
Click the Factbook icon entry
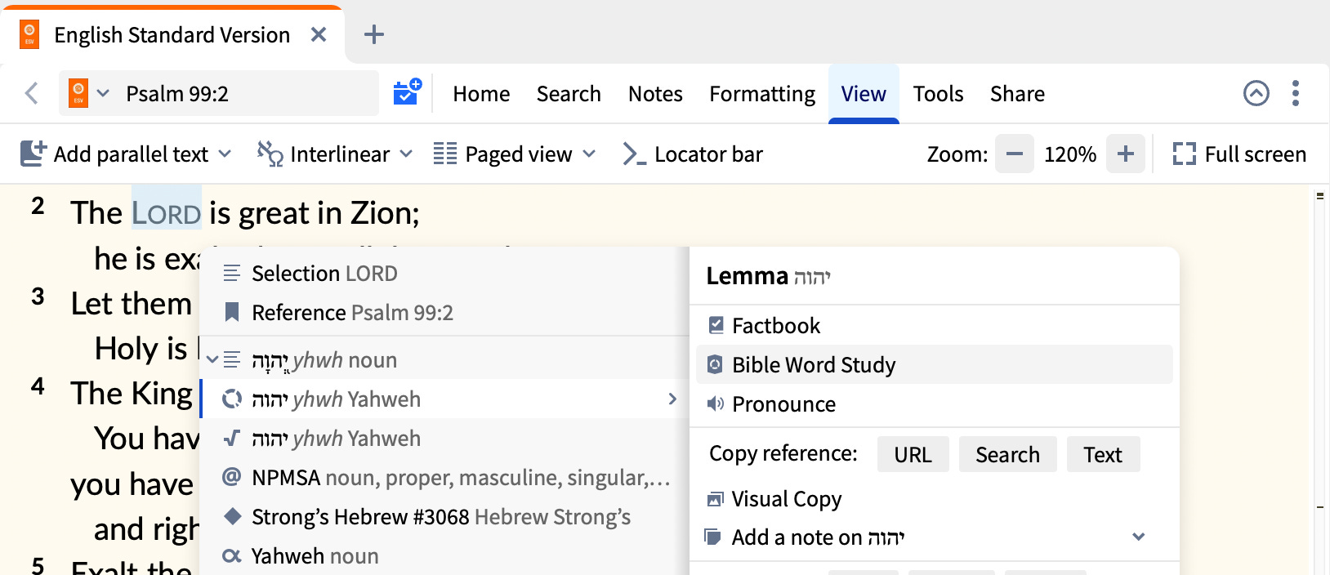[716, 325]
